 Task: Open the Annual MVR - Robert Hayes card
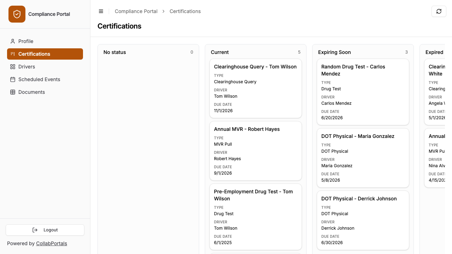tap(256, 151)
